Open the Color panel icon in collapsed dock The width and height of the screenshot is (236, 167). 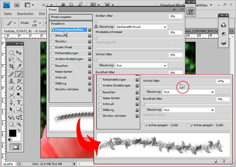(x=224, y=25)
